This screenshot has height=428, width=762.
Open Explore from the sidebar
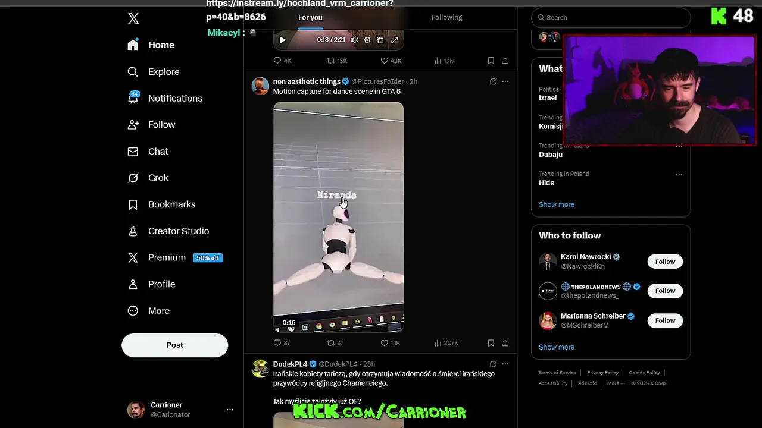[153, 72]
